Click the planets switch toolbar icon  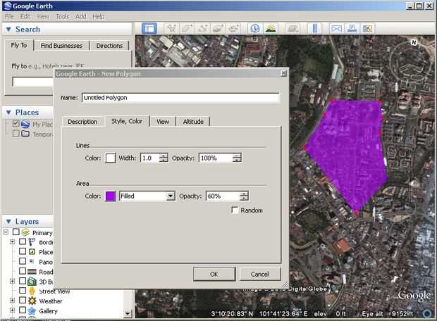pyautogui.click(x=293, y=28)
